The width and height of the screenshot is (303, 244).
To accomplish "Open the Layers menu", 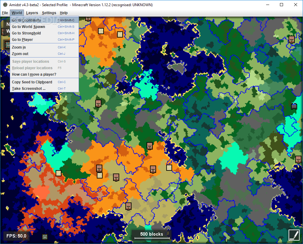I will [x=32, y=13].
